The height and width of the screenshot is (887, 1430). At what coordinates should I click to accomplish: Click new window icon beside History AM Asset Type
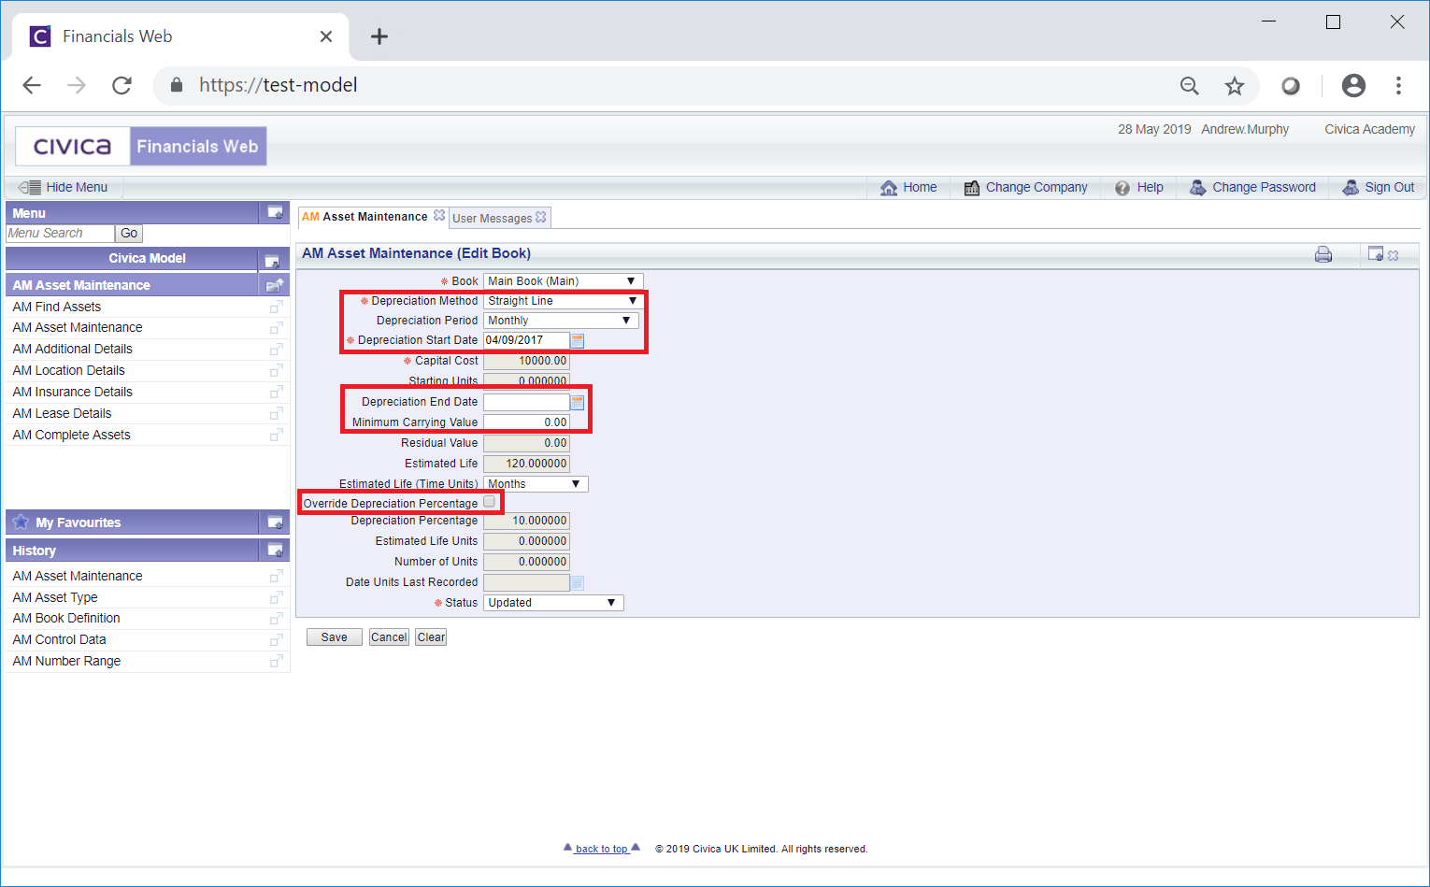pyautogui.click(x=277, y=597)
